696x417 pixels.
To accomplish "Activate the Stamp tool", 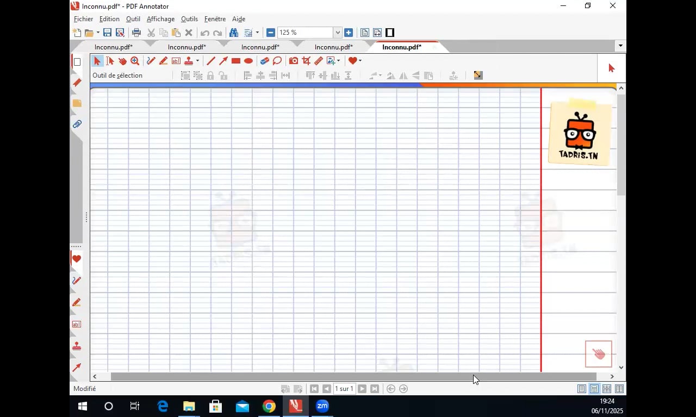I will tap(189, 61).
